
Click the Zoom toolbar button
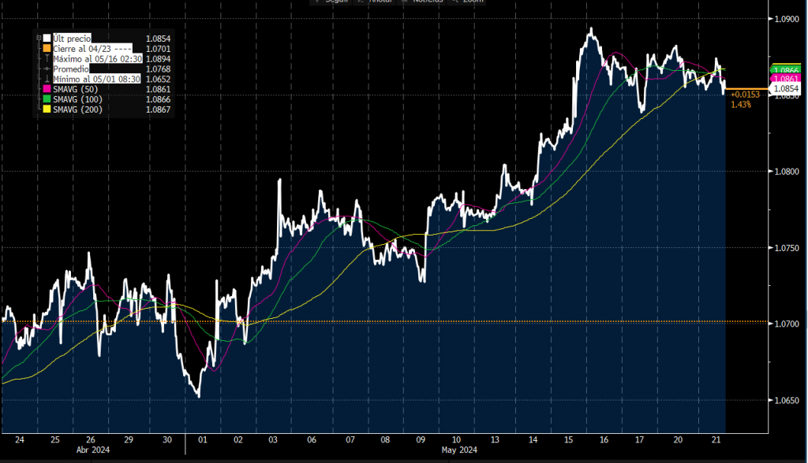[472, 2]
